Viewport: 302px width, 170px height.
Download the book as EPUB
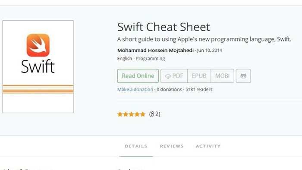[x=199, y=76]
